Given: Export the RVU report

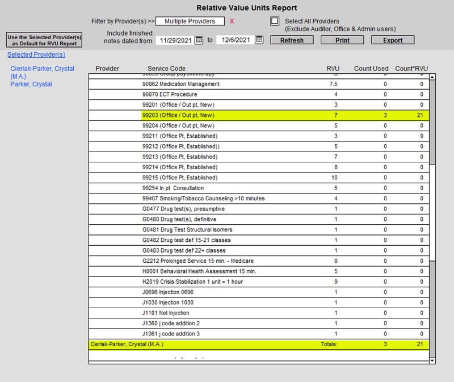Looking at the screenshot, I should pyautogui.click(x=393, y=40).
